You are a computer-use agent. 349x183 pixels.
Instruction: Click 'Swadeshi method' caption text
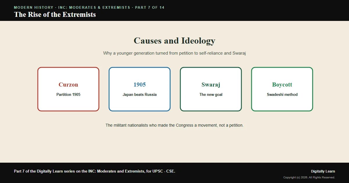coord(282,94)
